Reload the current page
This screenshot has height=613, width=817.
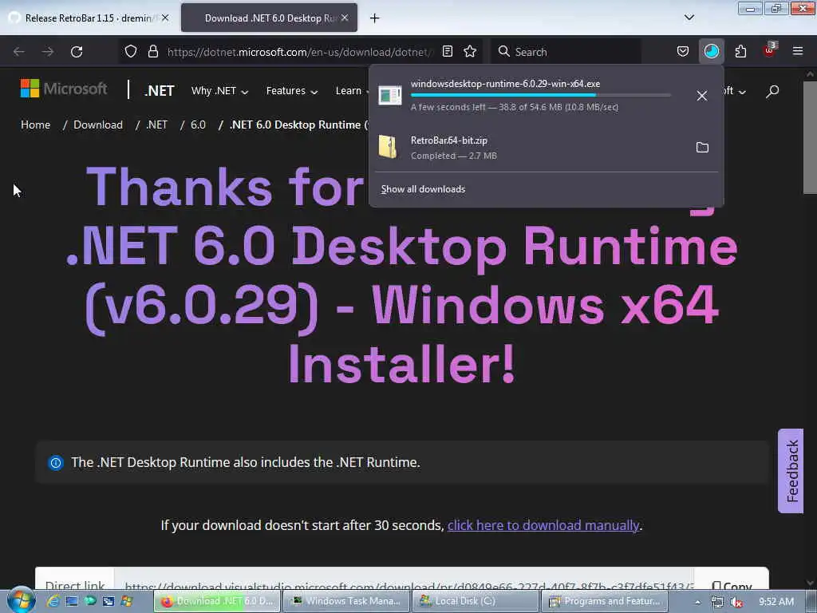[77, 52]
